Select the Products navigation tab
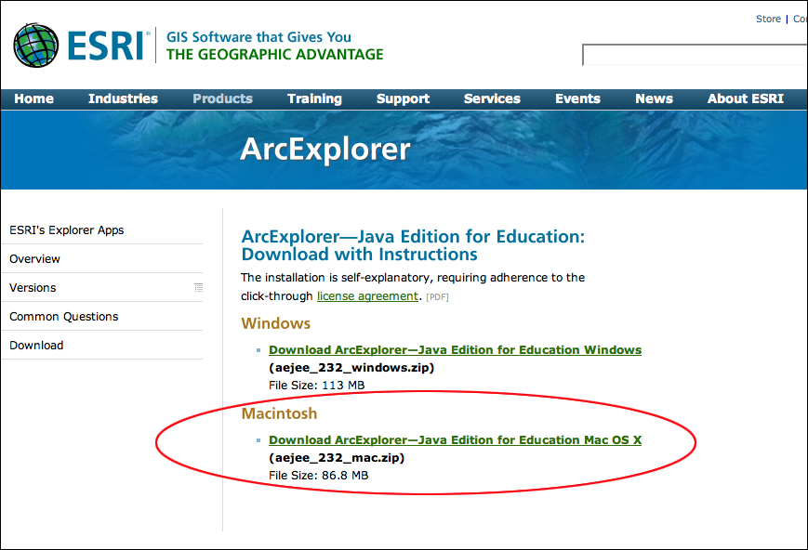Screen dimensions: 808x550 (x=222, y=98)
